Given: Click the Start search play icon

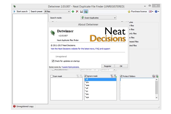Looking at the screenshot, I should (14, 11).
